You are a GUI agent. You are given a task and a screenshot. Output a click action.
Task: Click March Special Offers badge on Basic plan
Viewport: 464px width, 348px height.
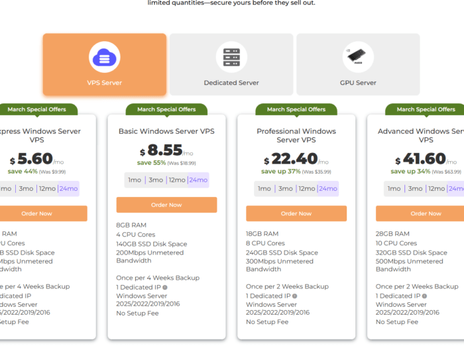click(x=166, y=109)
